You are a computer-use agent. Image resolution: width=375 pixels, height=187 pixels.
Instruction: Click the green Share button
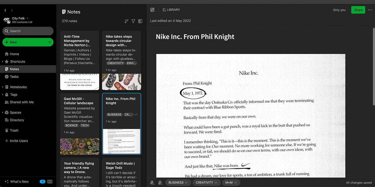click(358, 10)
